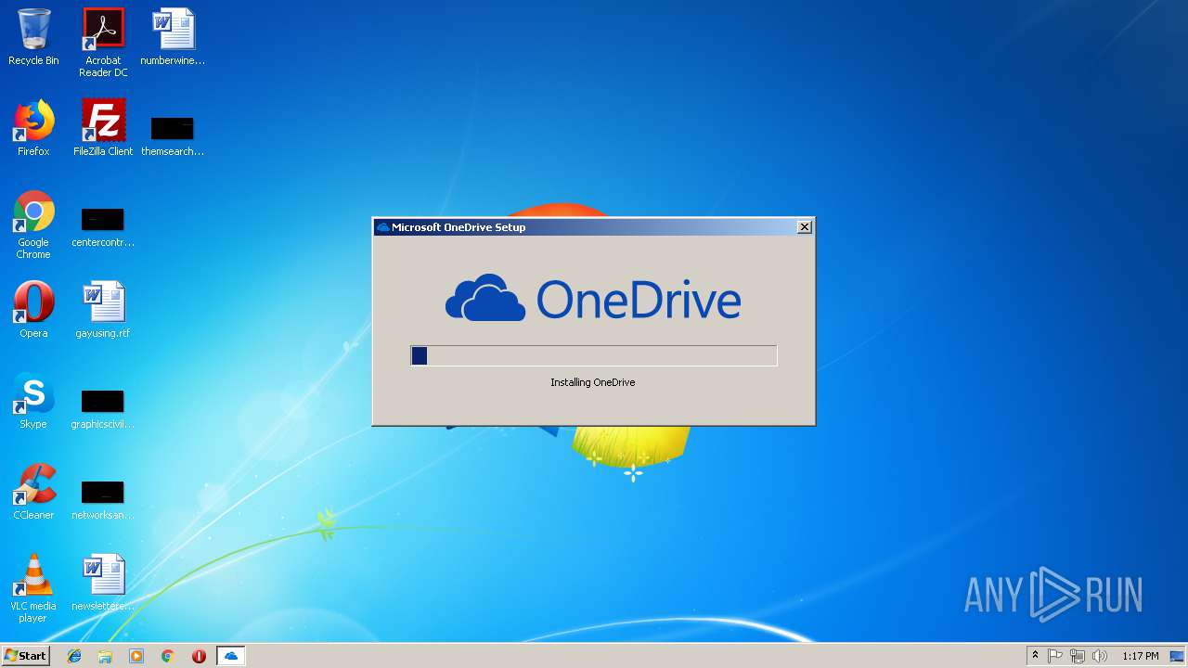This screenshot has width=1188, height=668.
Task: Select the gayusing.rtf document icon
Action: coord(103,310)
